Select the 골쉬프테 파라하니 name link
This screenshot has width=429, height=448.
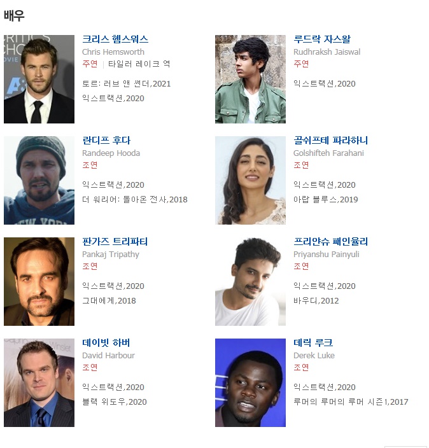pos(331,140)
